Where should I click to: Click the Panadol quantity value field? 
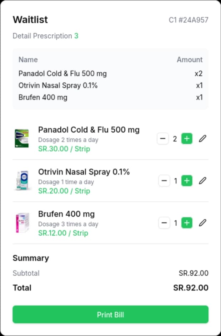click(175, 139)
